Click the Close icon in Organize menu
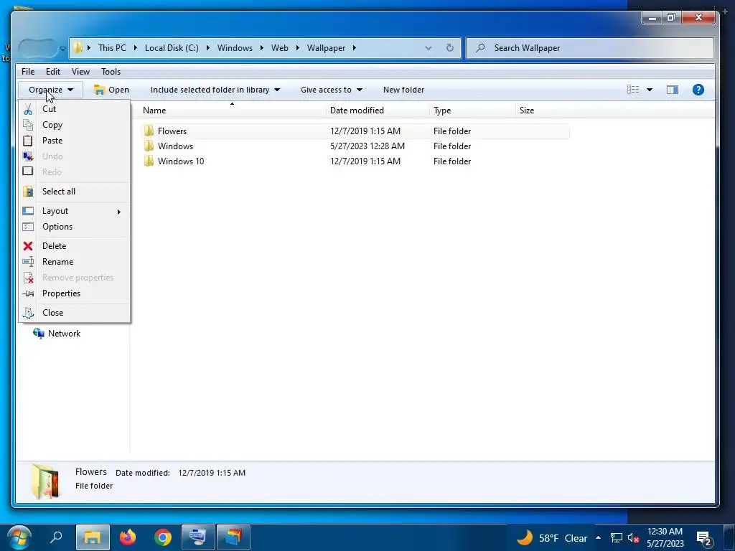 click(28, 313)
